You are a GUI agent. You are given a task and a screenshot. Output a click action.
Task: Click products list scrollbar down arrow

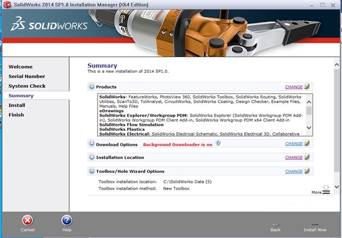(309, 127)
